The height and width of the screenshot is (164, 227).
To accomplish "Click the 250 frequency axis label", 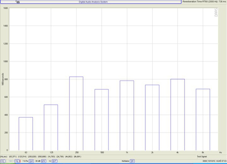I will pos(77,152).
